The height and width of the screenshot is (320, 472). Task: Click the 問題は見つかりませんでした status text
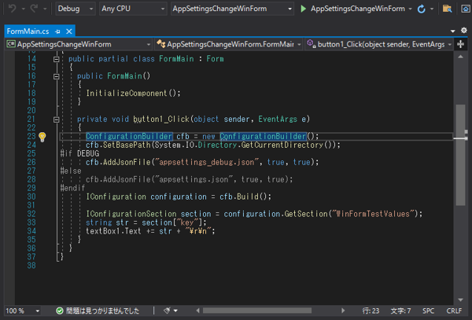[102, 311]
